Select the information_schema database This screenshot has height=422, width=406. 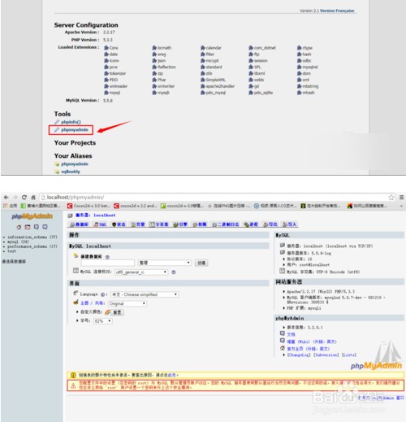(32, 237)
